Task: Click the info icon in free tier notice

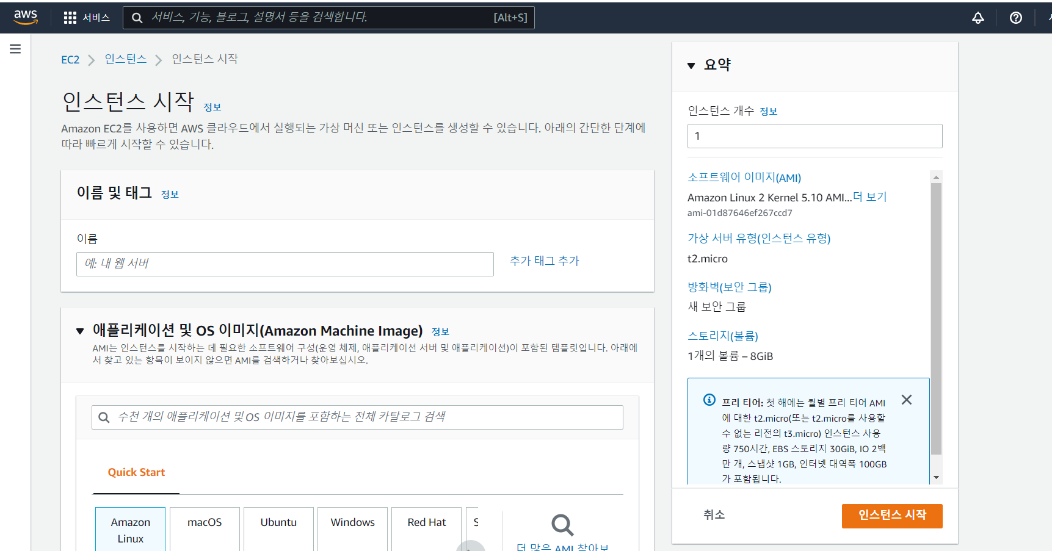Action: coord(709,400)
